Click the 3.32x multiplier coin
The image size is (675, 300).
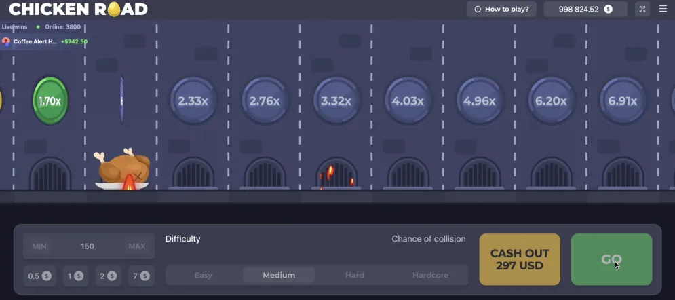tap(336, 100)
